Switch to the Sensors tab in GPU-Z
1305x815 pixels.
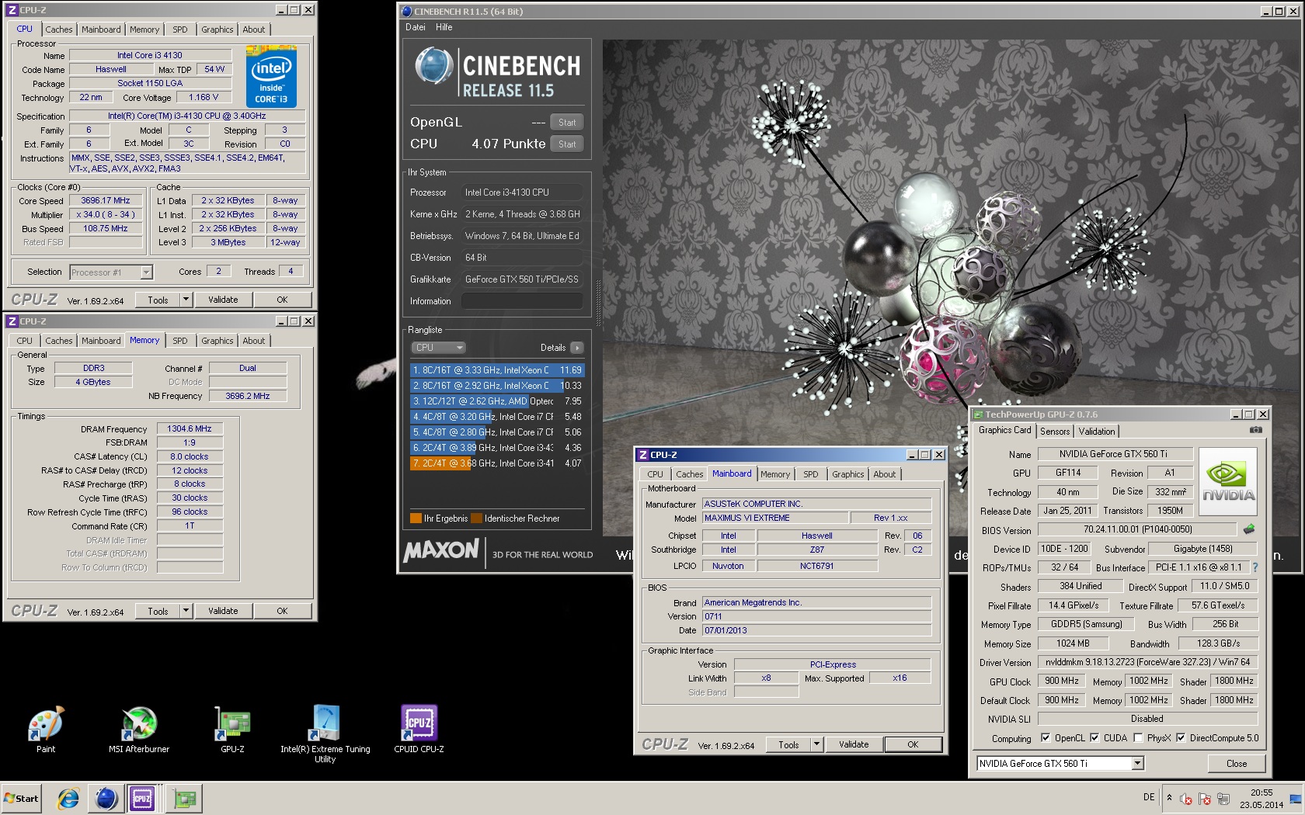pyautogui.click(x=1055, y=432)
